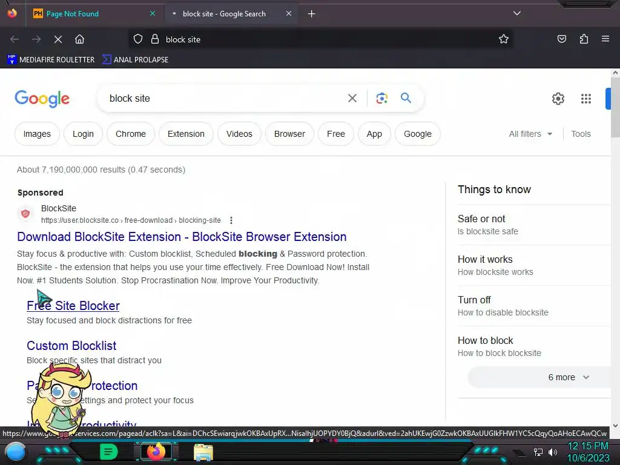Click the page vertical scrollbar thumb

(615, 108)
